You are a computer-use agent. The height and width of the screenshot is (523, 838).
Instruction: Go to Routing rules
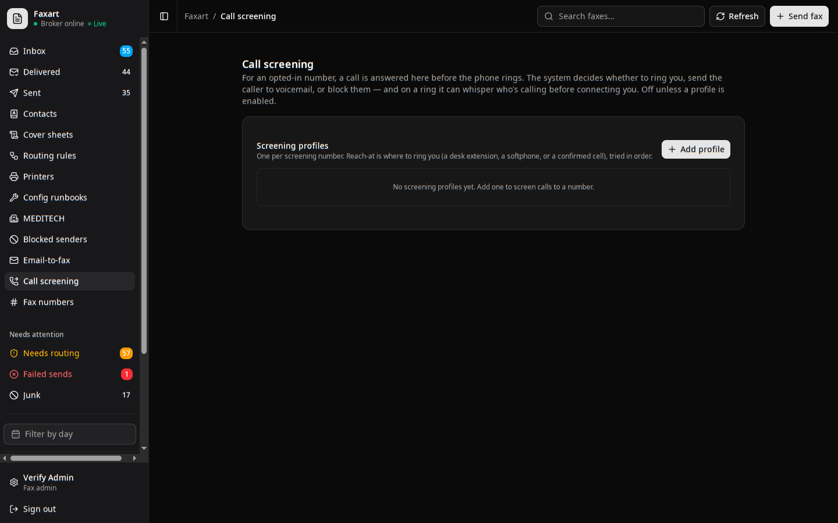click(x=70, y=156)
